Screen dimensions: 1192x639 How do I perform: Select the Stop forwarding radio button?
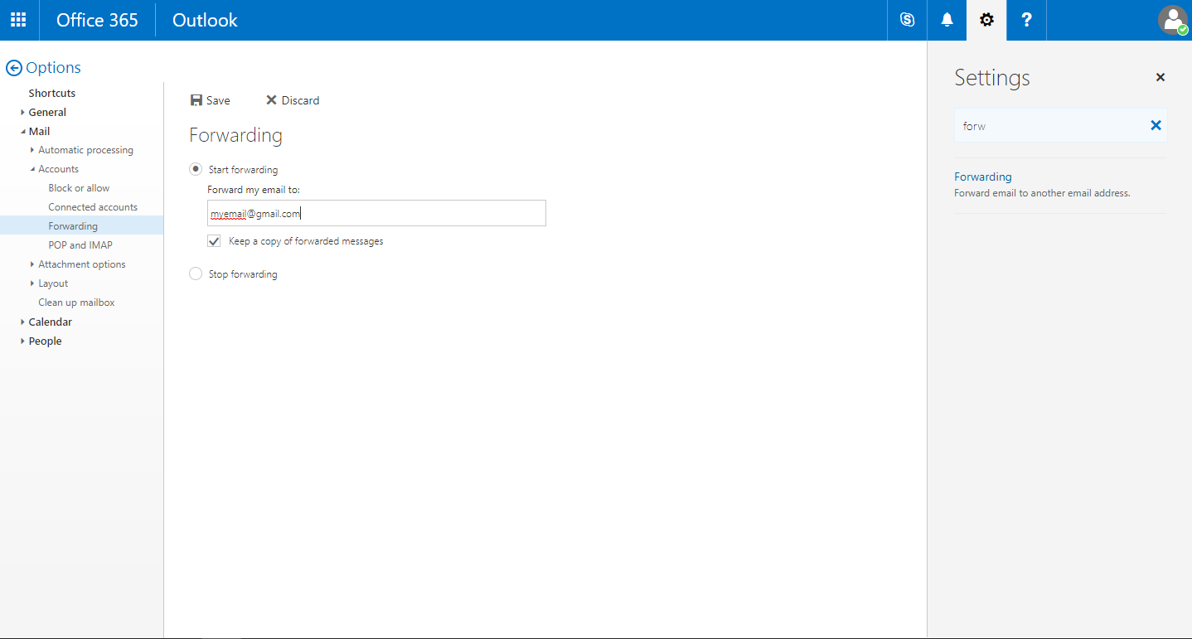(x=196, y=274)
